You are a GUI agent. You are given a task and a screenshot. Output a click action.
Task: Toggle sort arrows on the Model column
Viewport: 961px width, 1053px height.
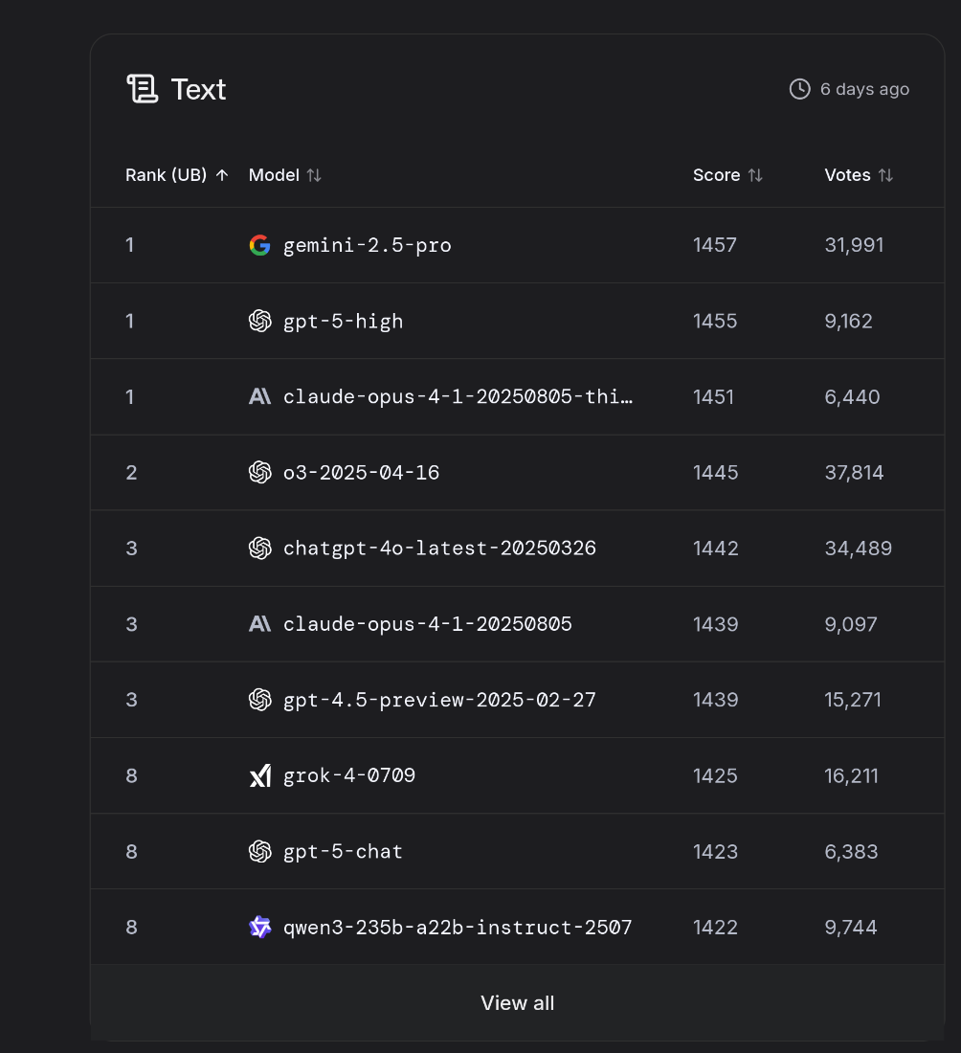[x=314, y=175]
